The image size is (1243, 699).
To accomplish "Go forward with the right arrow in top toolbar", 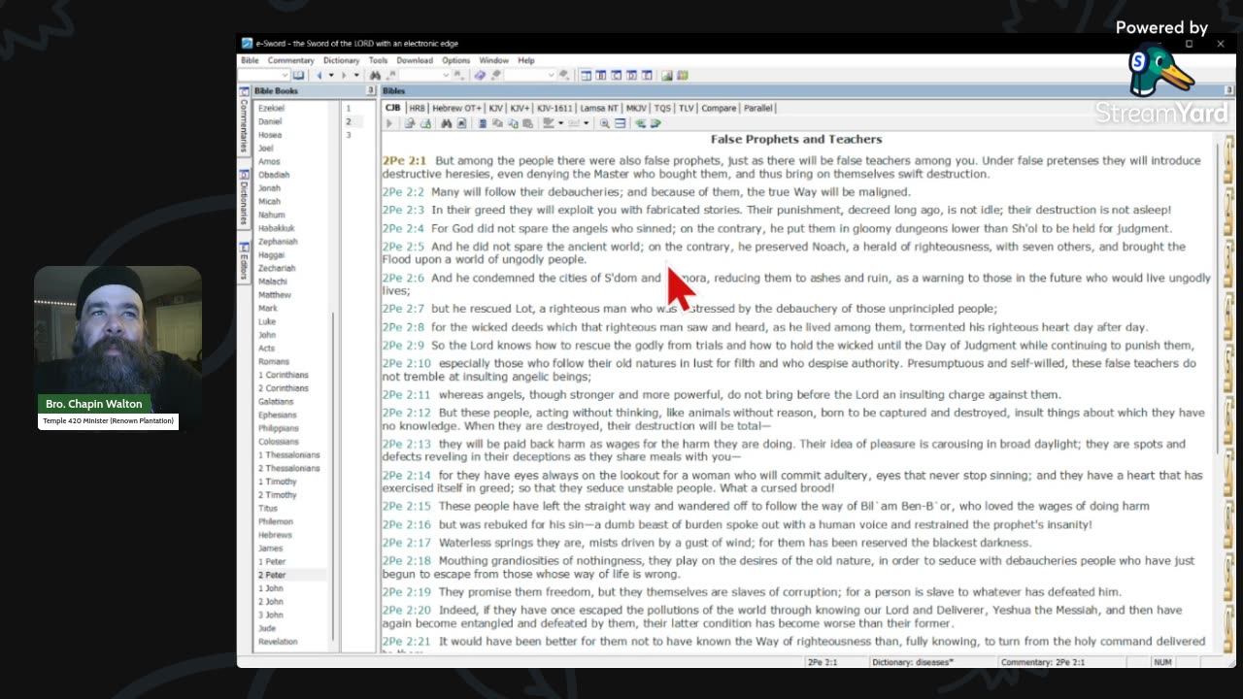I will point(345,75).
